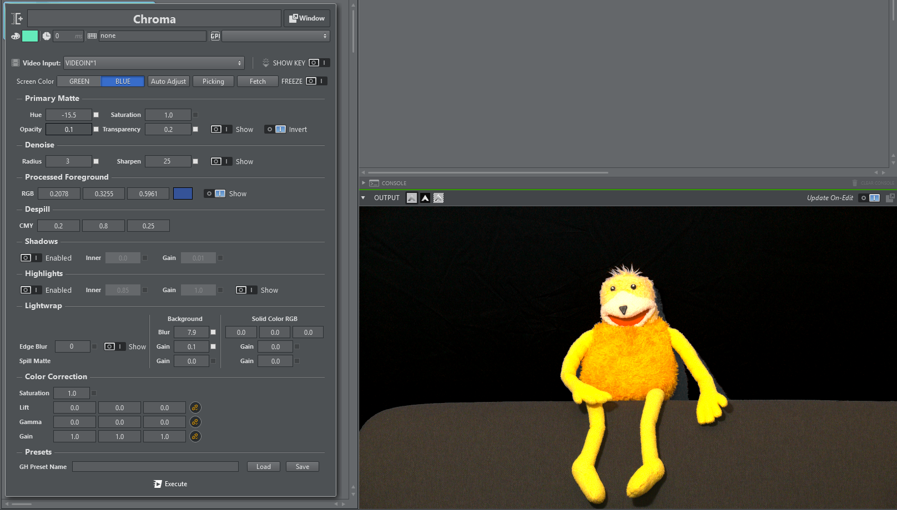Click the clock delay icon
Image resolution: width=897 pixels, height=510 pixels.
point(47,36)
